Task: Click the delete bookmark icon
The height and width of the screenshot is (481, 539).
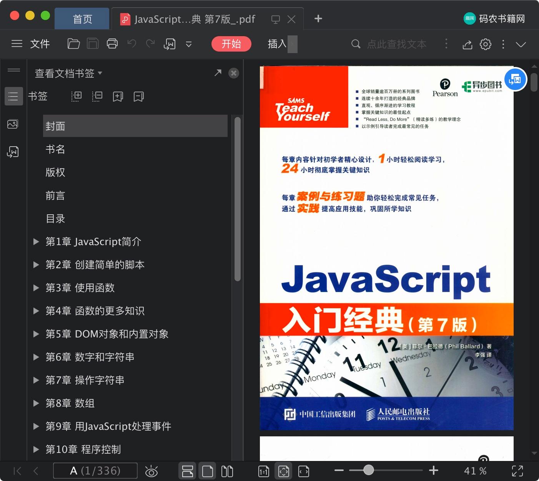Action: click(138, 97)
